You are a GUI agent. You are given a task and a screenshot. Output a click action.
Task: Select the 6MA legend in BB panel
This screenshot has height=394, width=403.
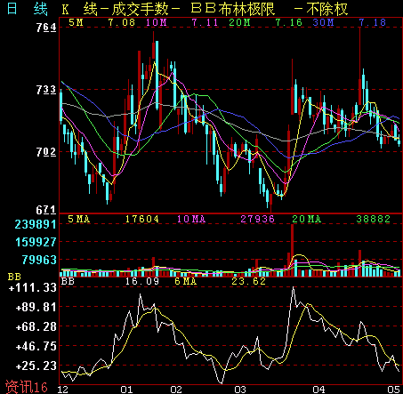pos(186,281)
